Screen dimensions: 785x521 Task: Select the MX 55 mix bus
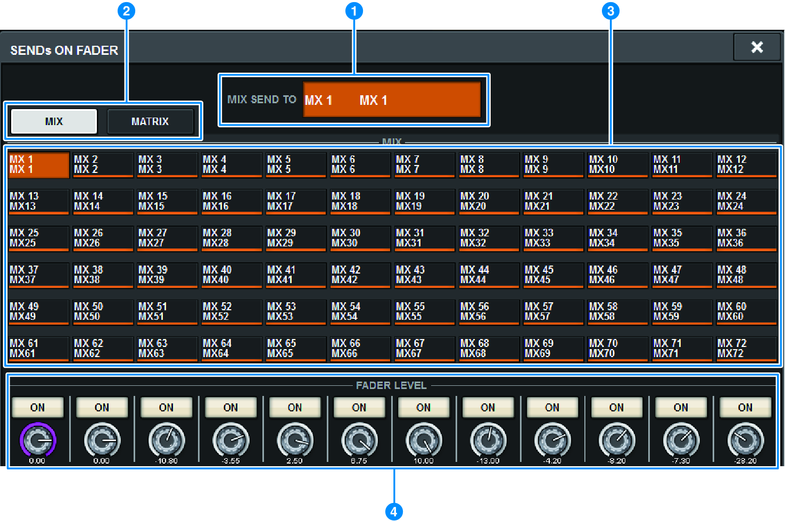pyautogui.click(x=424, y=312)
